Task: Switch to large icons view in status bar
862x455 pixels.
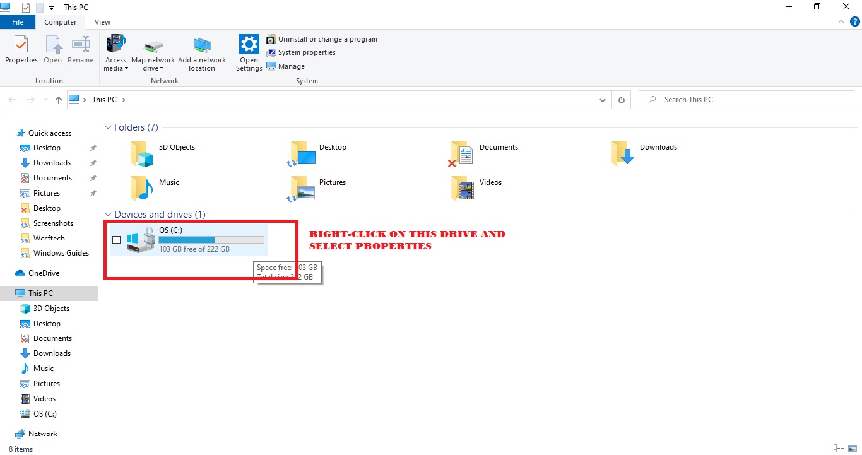Action: [851, 449]
